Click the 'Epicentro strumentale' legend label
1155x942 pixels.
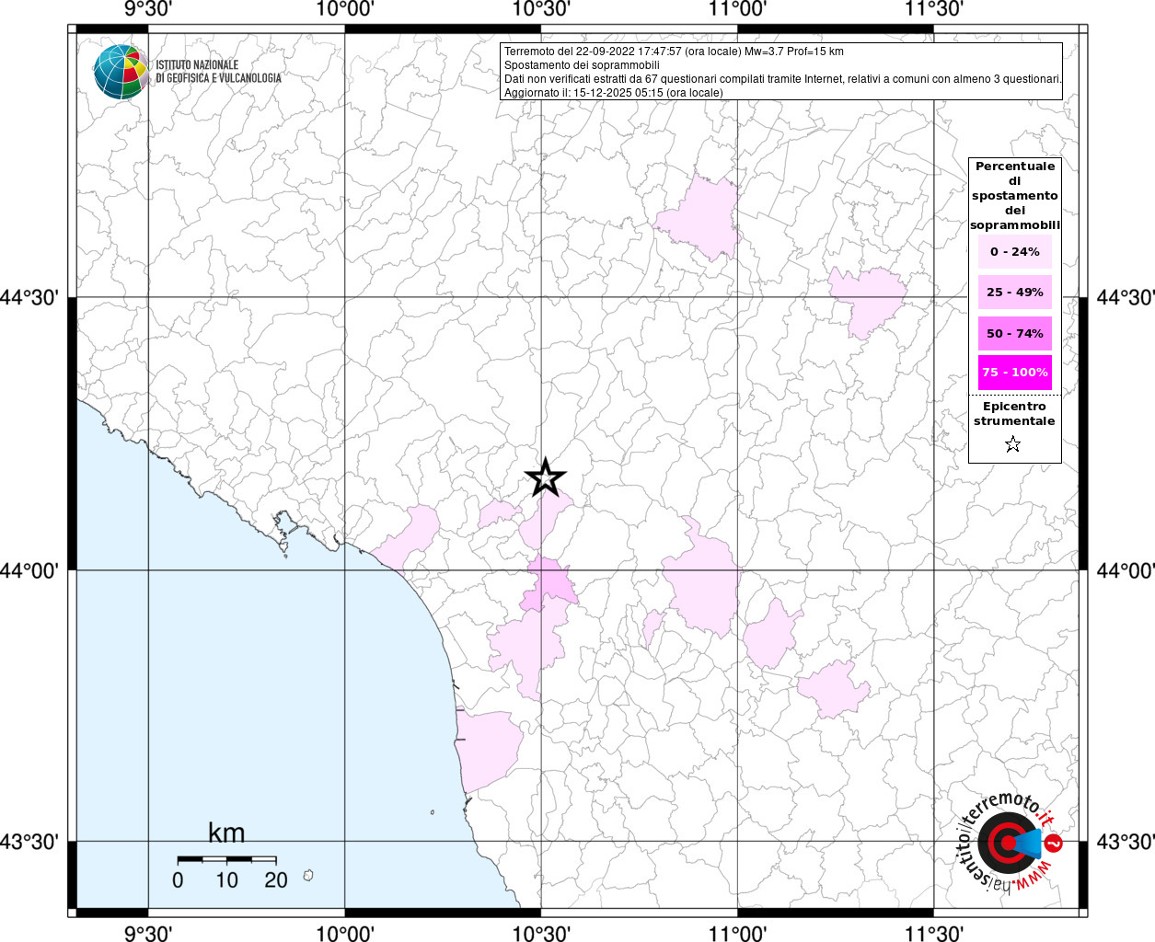tap(1014, 413)
